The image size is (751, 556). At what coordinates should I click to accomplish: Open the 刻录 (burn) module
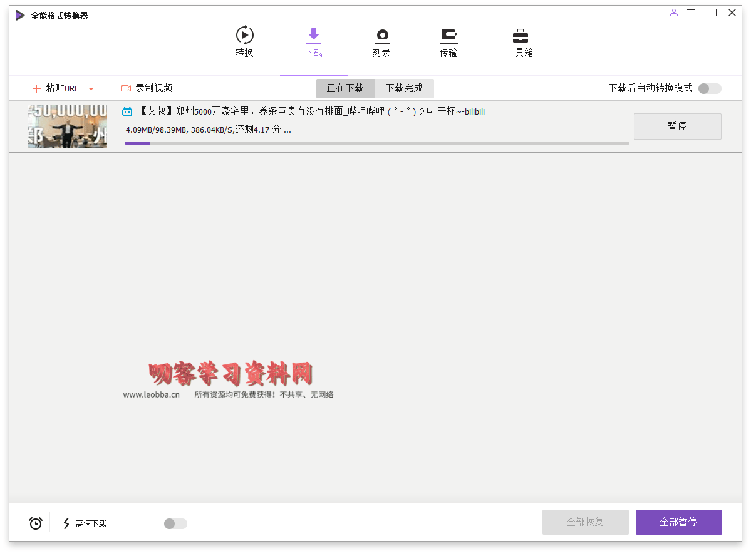[381, 42]
